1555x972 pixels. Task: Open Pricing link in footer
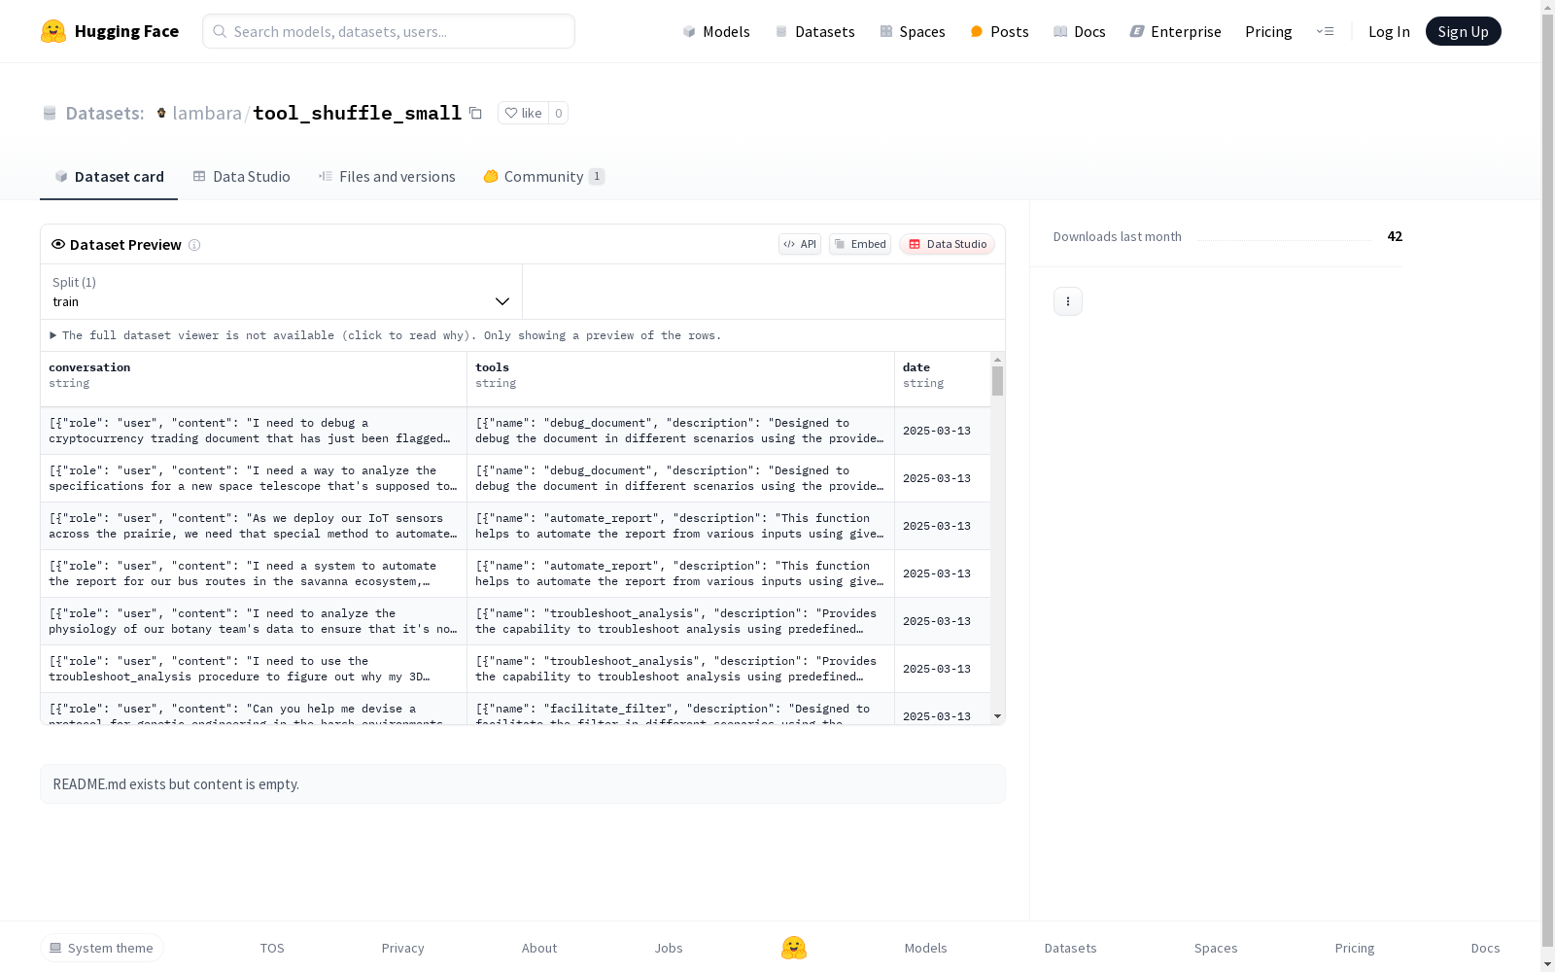[1355, 948]
